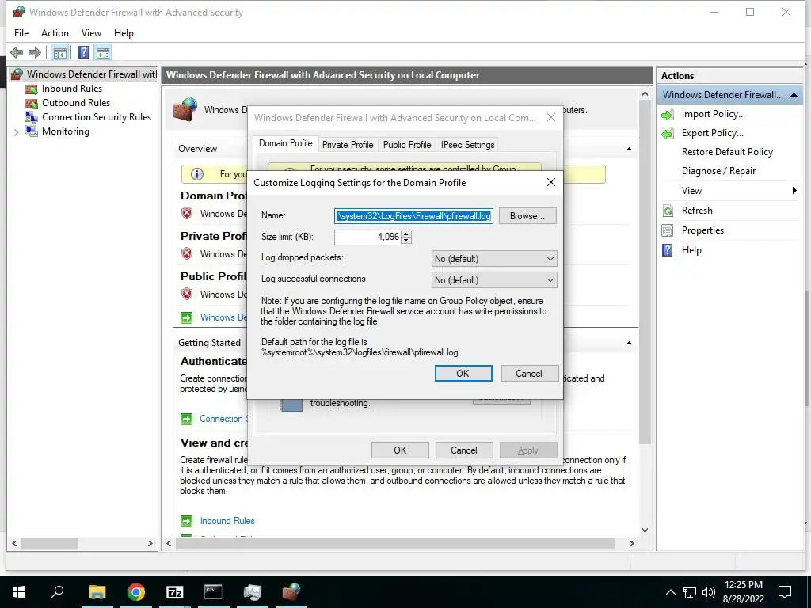Click the Public Profile red shield icon

click(x=187, y=294)
